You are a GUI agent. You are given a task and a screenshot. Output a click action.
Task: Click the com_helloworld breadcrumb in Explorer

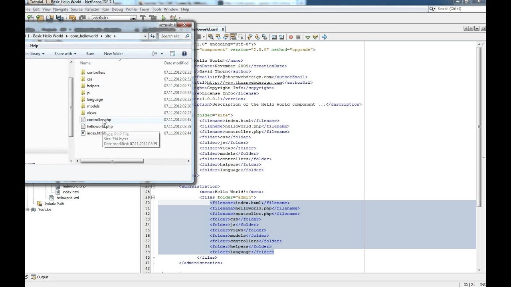pyautogui.click(x=84, y=36)
